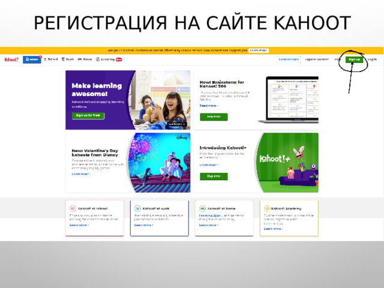Open the School menu item
Screen dimensions: 384x288
50,59
